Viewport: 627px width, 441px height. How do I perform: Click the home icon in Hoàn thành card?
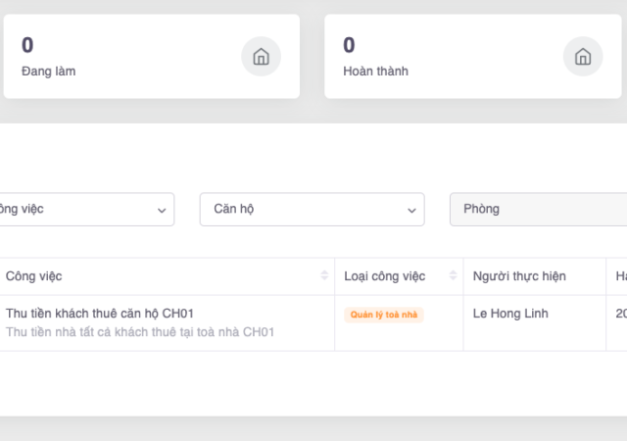click(583, 57)
